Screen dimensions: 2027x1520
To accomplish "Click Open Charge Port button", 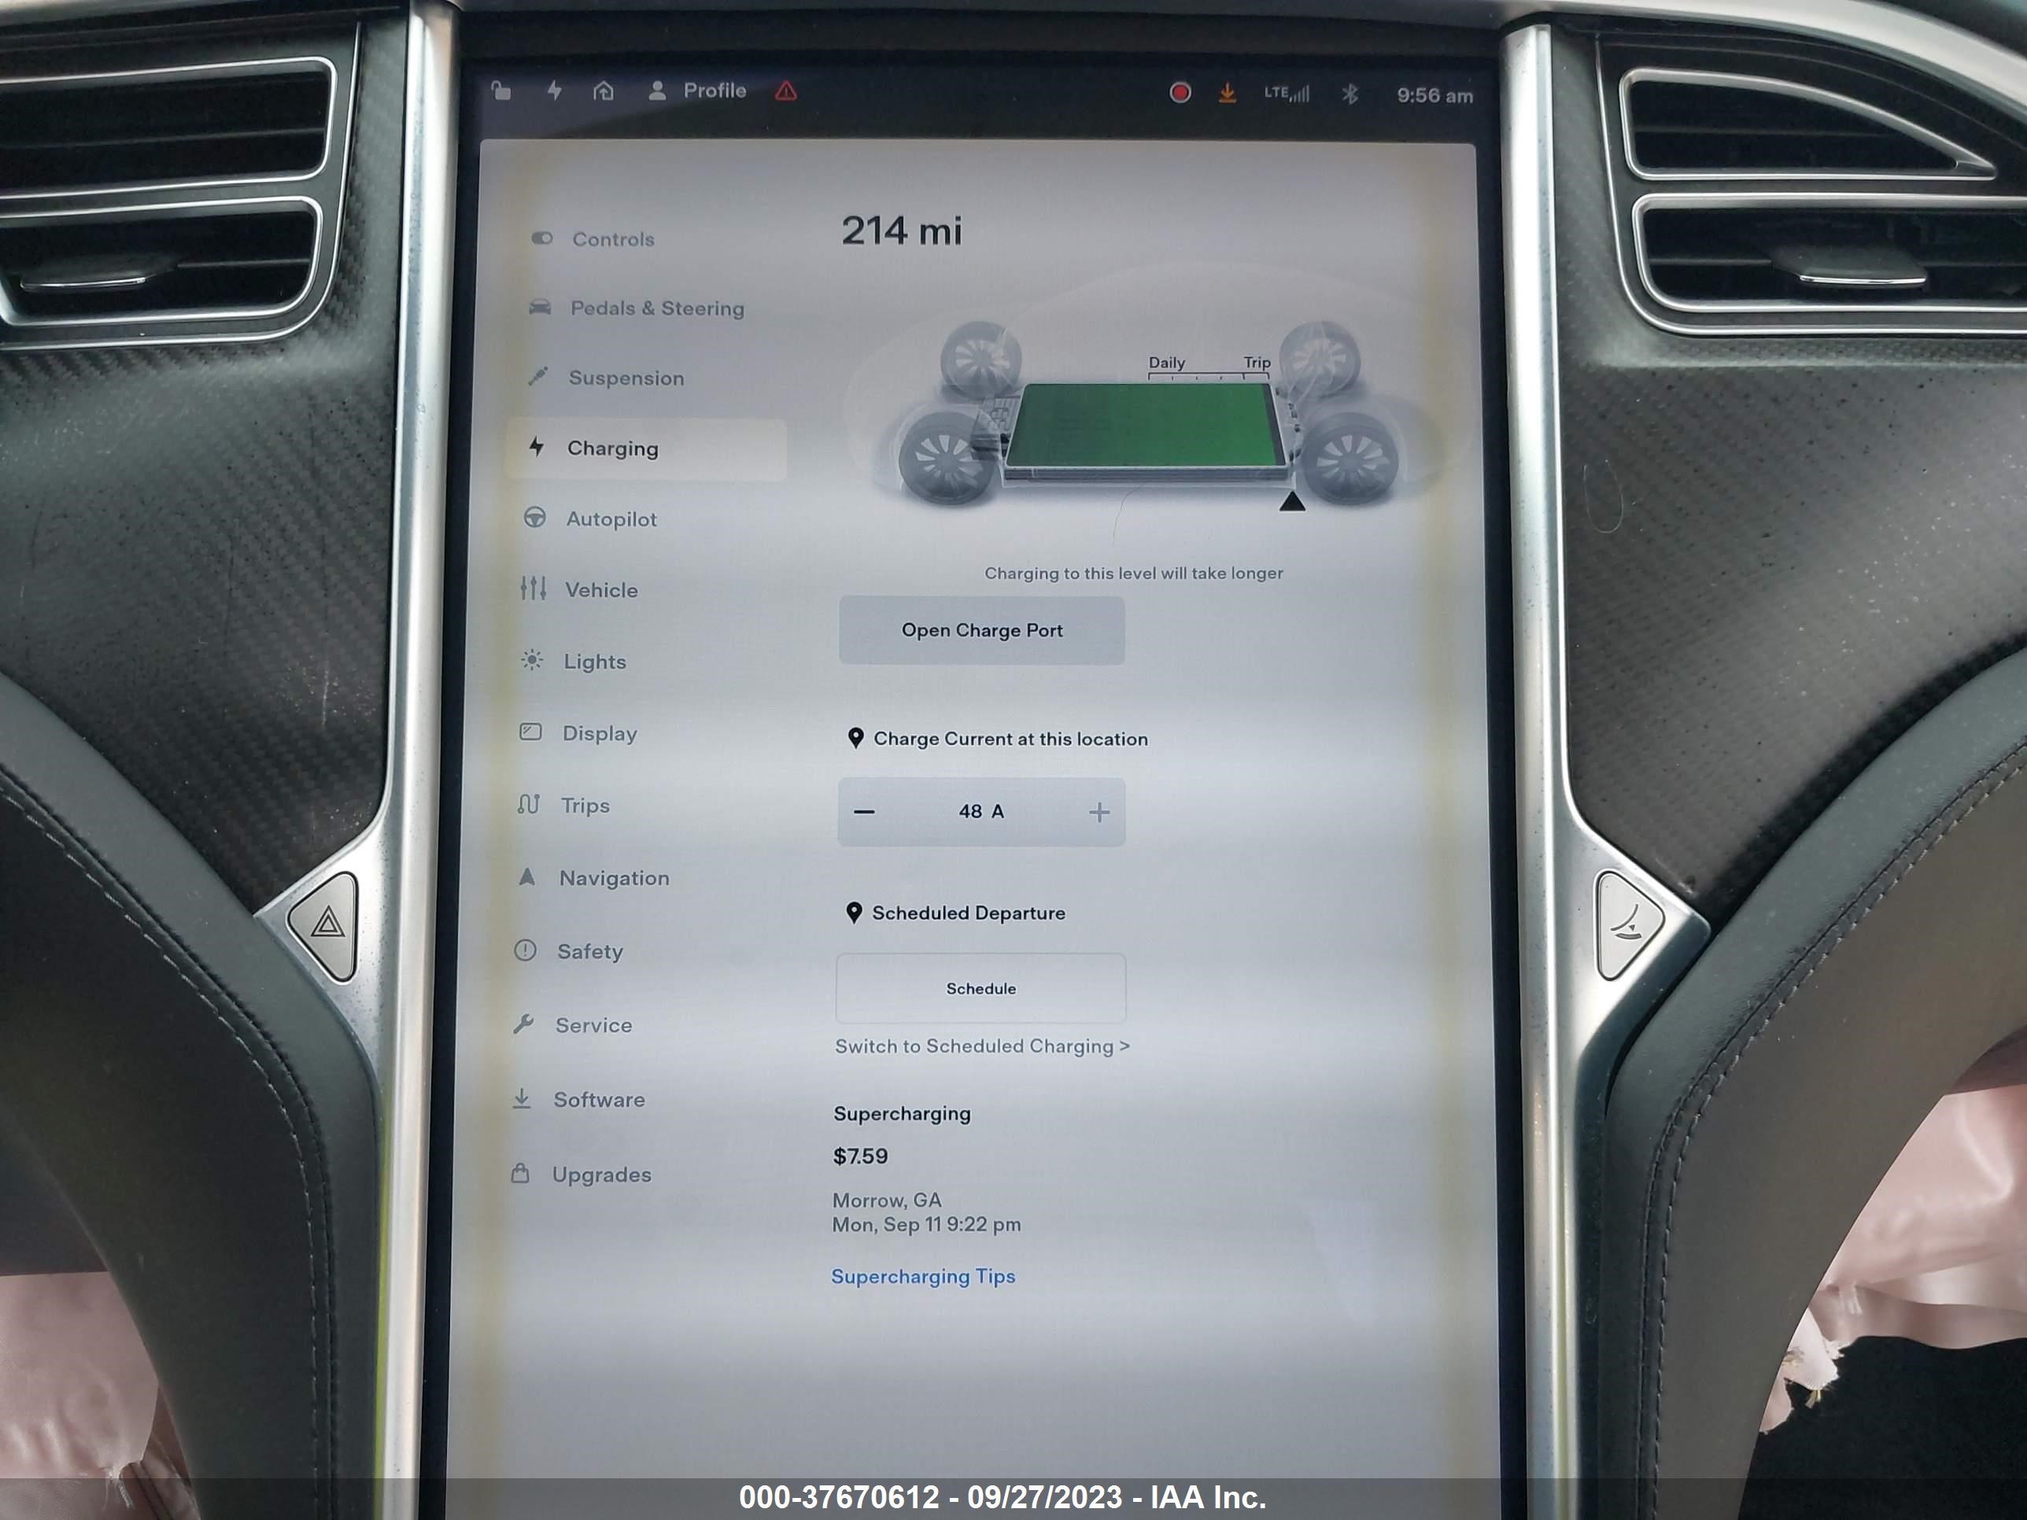I will 980,629.
